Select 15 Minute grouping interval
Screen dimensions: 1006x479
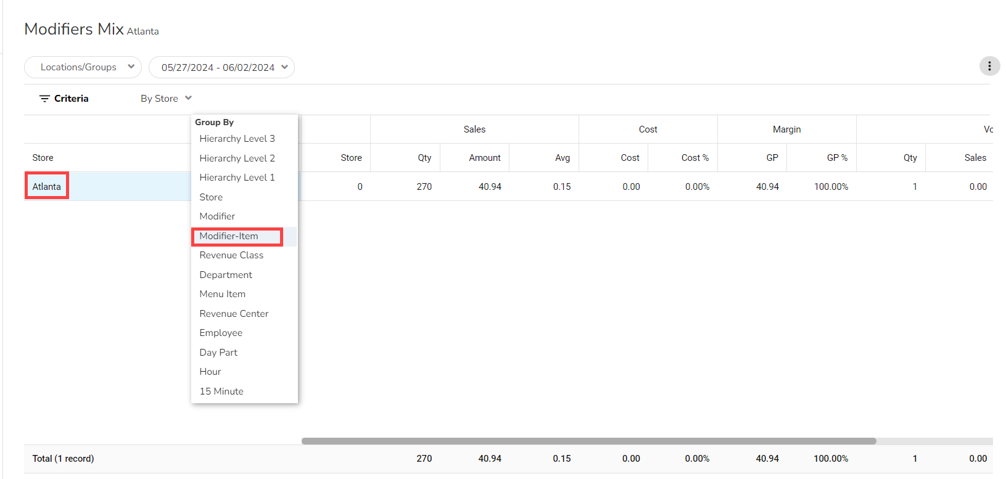click(x=221, y=391)
